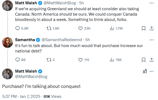Open more options on first Matt Walsh tweet
This screenshot has width=158, height=100.
point(152,3)
